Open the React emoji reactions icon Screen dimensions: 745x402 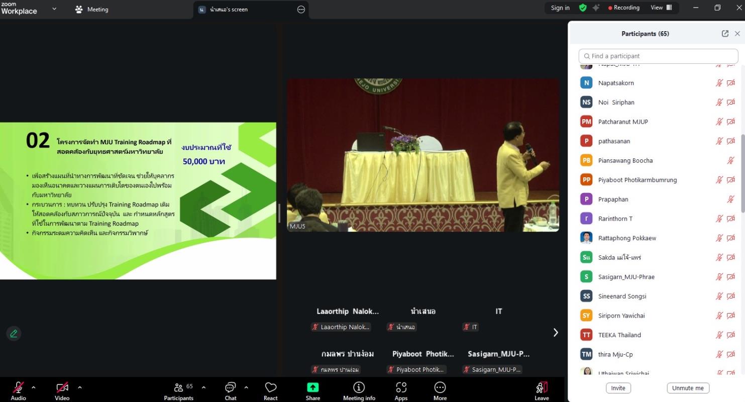pyautogui.click(x=271, y=387)
